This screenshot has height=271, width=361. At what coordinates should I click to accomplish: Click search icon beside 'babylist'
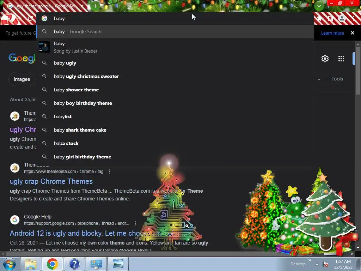[44, 116]
